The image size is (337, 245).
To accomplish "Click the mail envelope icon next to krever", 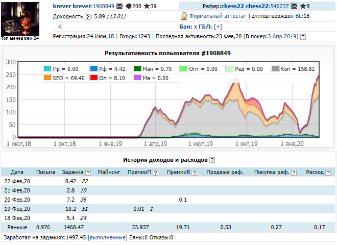I will 119,7.
